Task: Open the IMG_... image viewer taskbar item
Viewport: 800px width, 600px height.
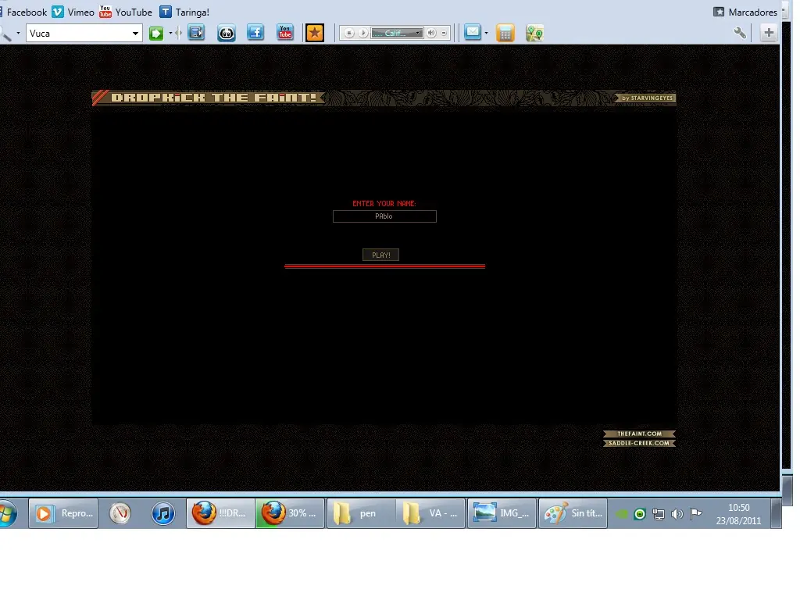Action: point(502,513)
